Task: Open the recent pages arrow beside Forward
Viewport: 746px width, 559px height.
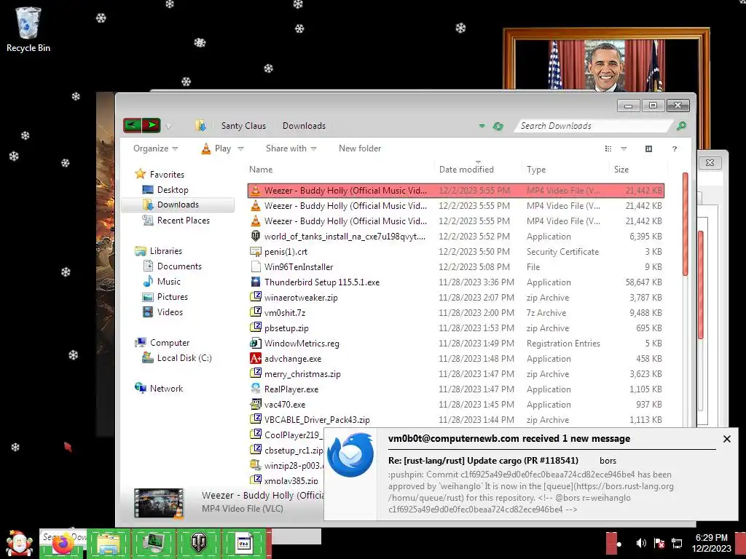Action: [x=168, y=127]
